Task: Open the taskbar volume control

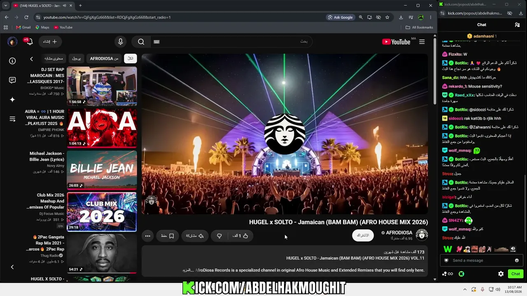Action: [498, 289]
